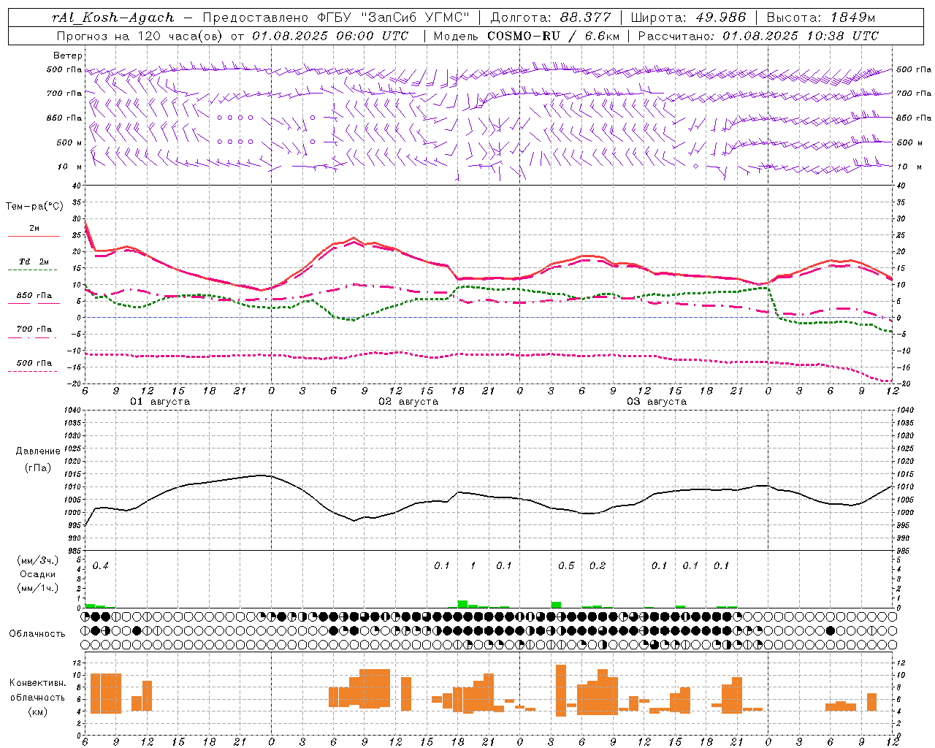935x748 pixels.
Task: Click the 0.2 precipitation value
Action: pos(598,566)
